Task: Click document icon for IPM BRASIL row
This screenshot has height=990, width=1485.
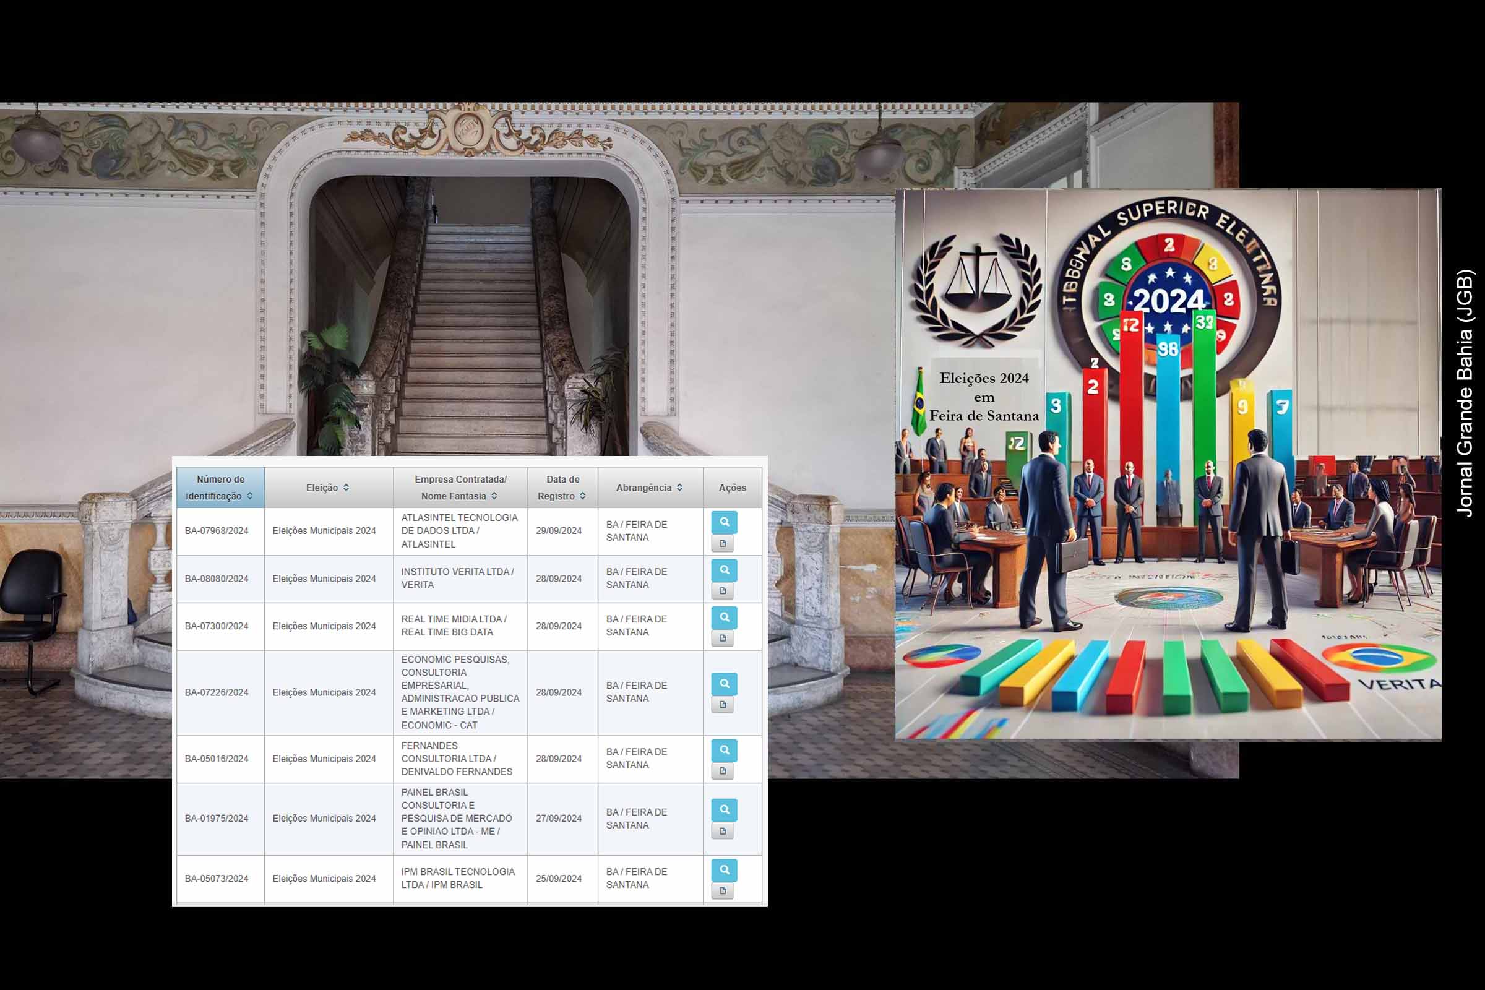Action: pos(722,891)
